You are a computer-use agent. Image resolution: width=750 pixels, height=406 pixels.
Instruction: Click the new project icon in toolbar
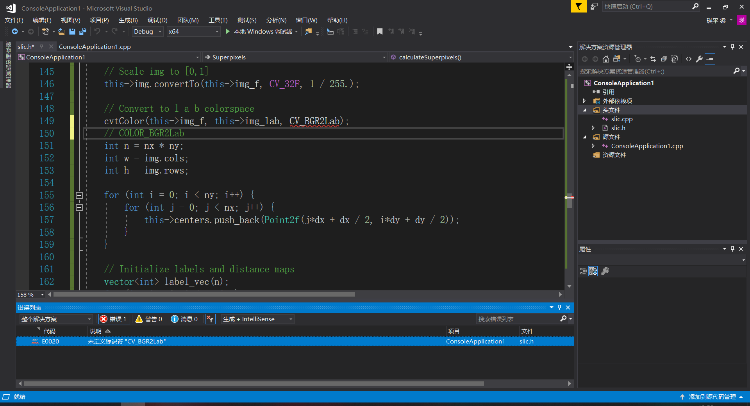click(x=45, y=31)
